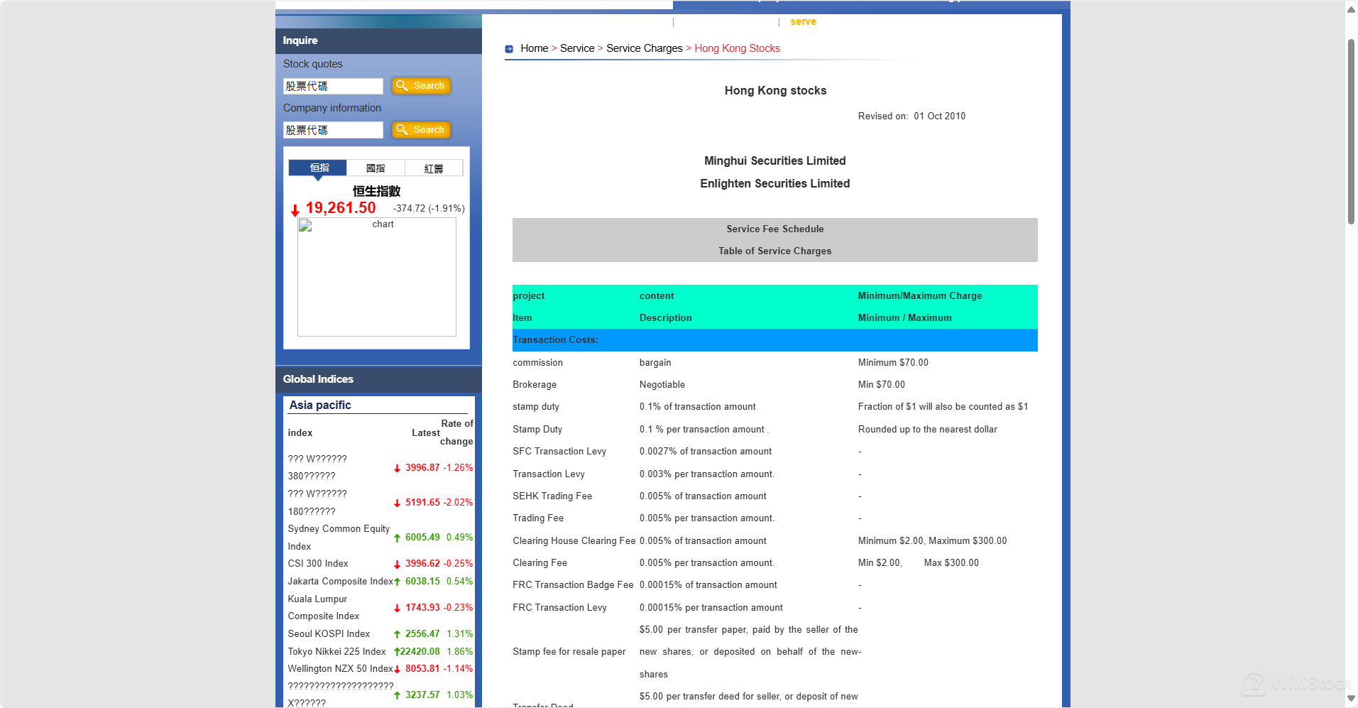Focus the Company information code input field

click(x=333, y=130)
